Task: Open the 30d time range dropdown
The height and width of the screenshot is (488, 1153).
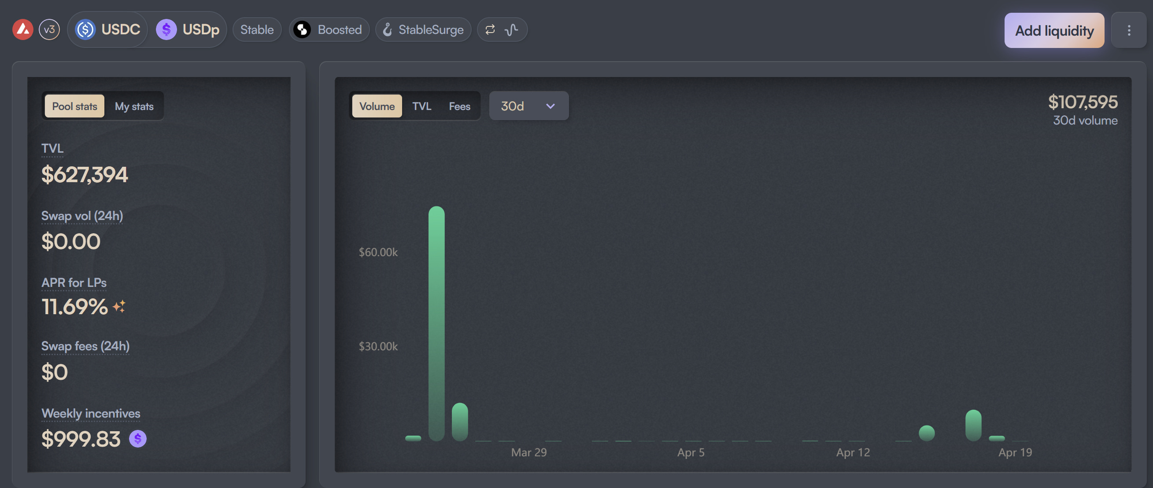Action: pyautogui.click(x=528, y=106)
